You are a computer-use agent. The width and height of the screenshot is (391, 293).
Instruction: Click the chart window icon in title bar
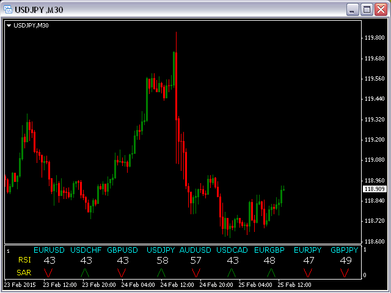8,10
